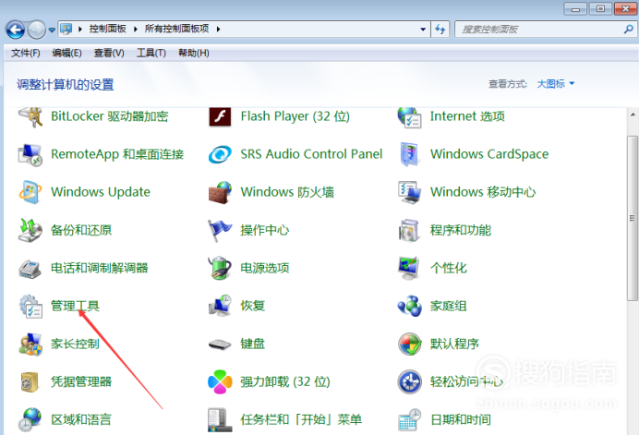Expand the arrow after 控制面板 breadcrumb
Image resolution: width=639 pixels, height=435 pixels.
[x=136, y=29]
